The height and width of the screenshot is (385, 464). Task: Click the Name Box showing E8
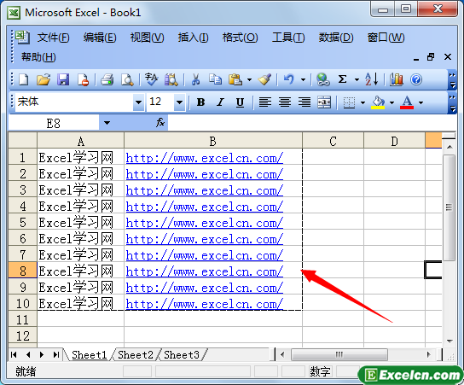tap(54, 123)
